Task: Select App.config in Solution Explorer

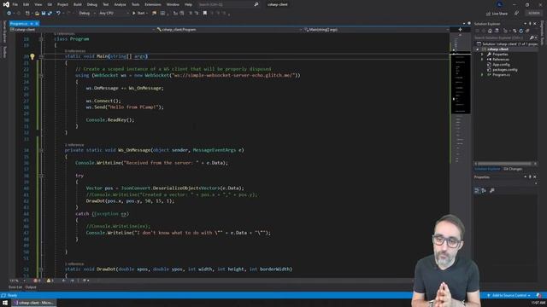Action: 501,65
